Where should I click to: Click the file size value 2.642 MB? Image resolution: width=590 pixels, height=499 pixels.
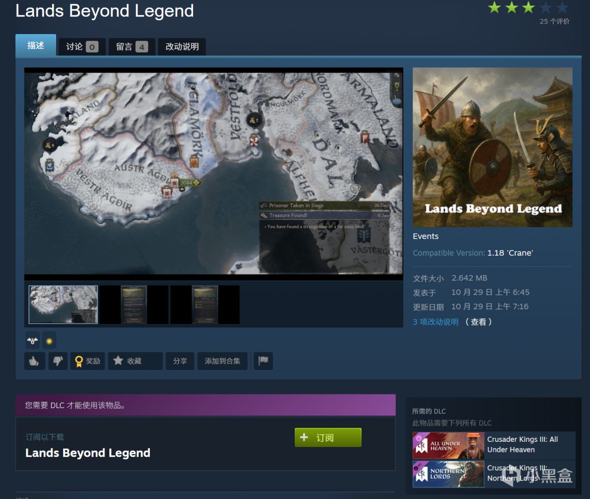(469, 278)
